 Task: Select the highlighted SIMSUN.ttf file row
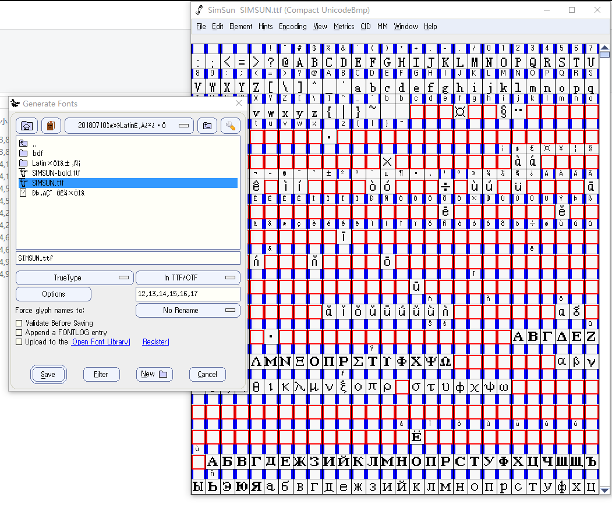128,183
